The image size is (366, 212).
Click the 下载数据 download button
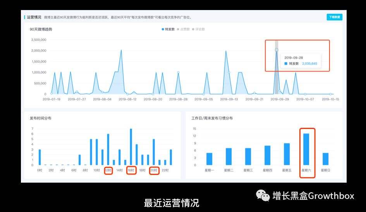pos(334,17)
